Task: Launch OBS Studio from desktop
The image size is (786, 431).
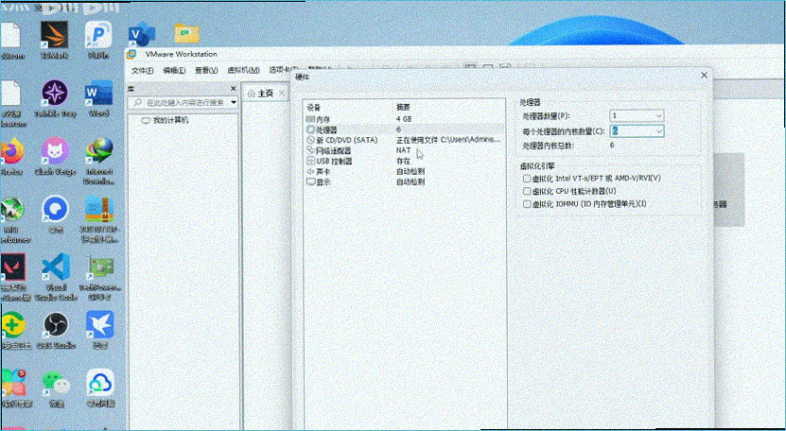Action: tap(56, 326)
